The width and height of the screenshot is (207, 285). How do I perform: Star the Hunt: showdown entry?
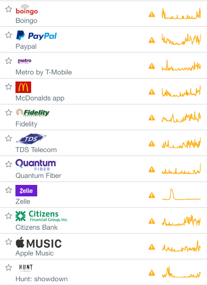[9, 267]
